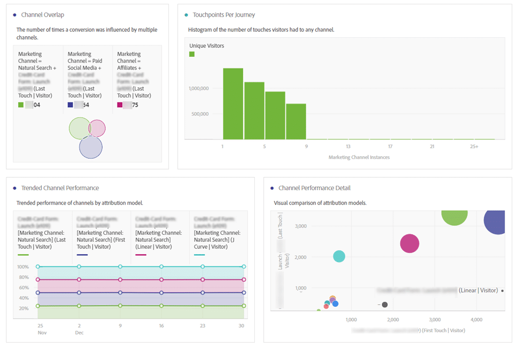Viewport: 520px width, 343px height.
Task: Open the Touchpoints Per Journey panel title
Action: pos(224,15)
